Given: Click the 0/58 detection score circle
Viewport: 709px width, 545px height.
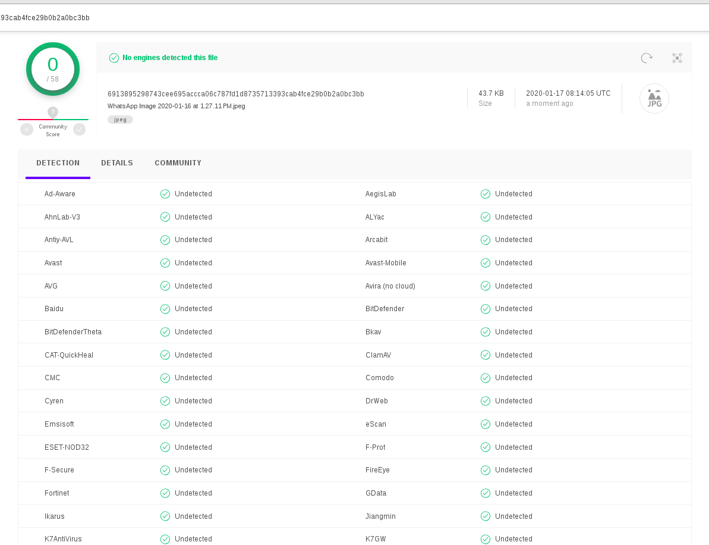Looking at the screenshot, I should (53, 69).
